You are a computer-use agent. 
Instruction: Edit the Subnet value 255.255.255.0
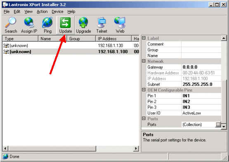[201, 84]
